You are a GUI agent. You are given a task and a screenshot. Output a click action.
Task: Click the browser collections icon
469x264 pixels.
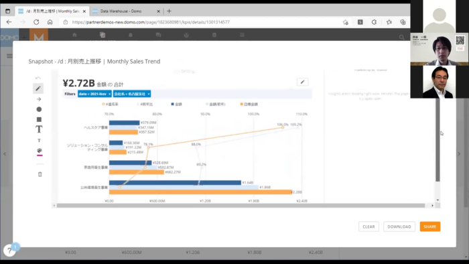pyautogui.click(x=403, y=22)
